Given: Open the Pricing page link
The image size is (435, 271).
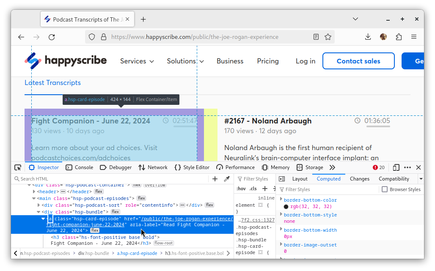Looking at the screenshot, I should [268, 61].
